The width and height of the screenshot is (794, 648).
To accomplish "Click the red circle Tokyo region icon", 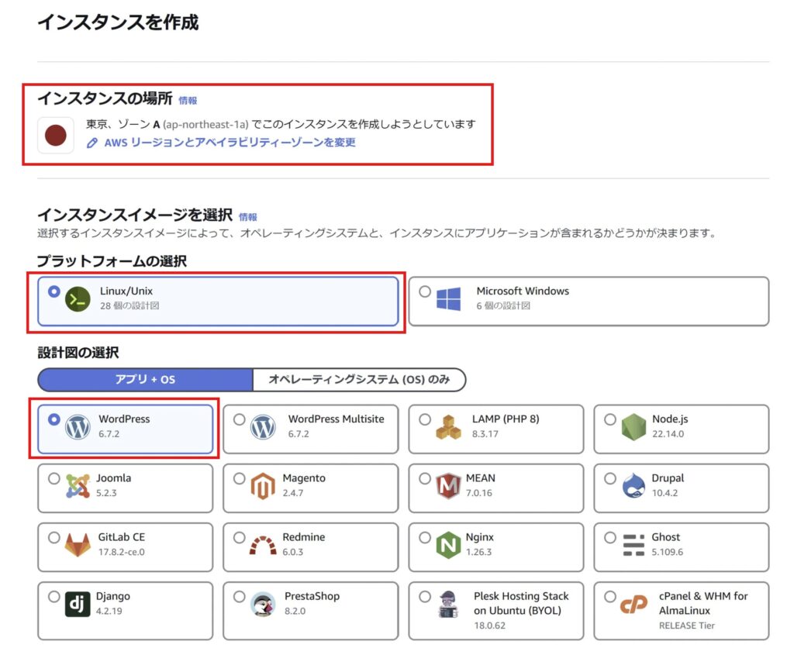I will pyautogui.click(x=56, y=136).
